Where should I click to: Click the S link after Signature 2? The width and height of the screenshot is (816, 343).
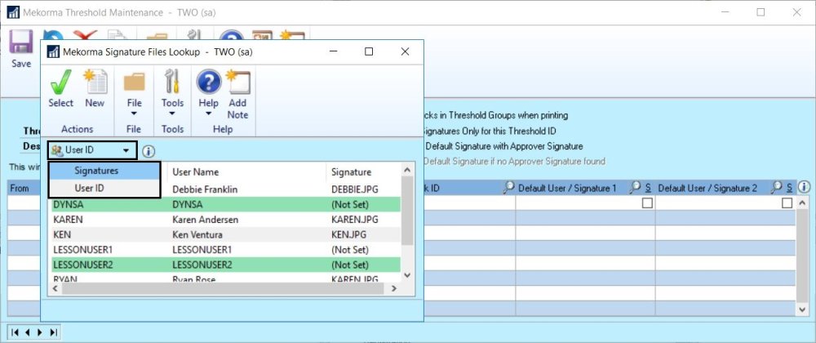789,188
